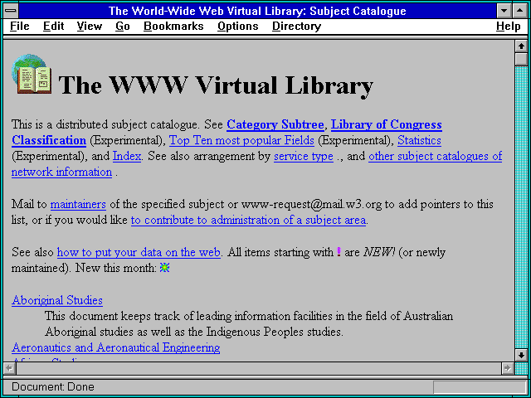This screenshot has width=531, height=398.
Task: Click the purple exclamation mark NEW icon
Action: point(339,252)
